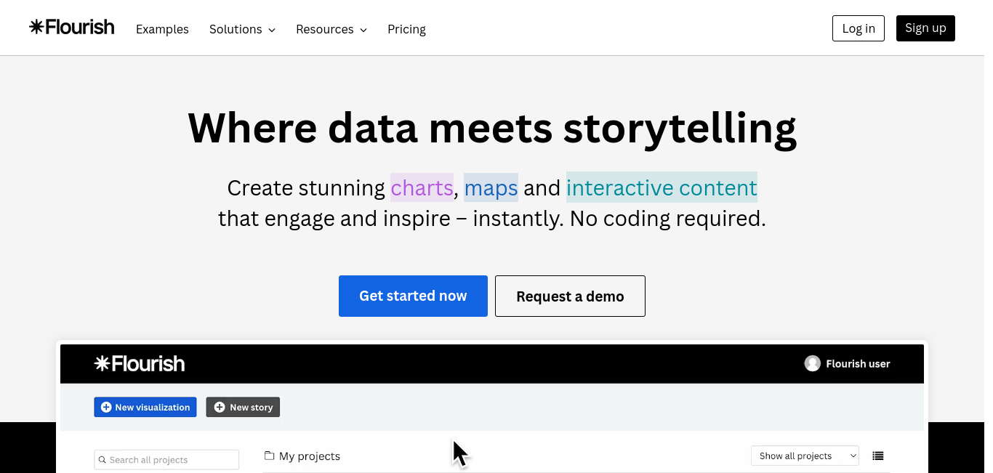
Task: Click the Sign up button
Action: click(x=925, y=28)
